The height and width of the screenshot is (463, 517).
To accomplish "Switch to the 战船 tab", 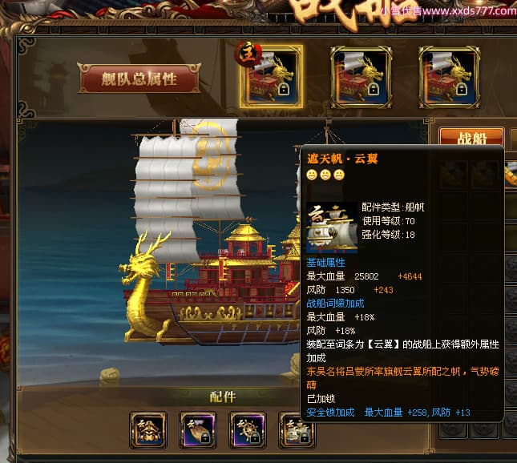I will [471, 137].
